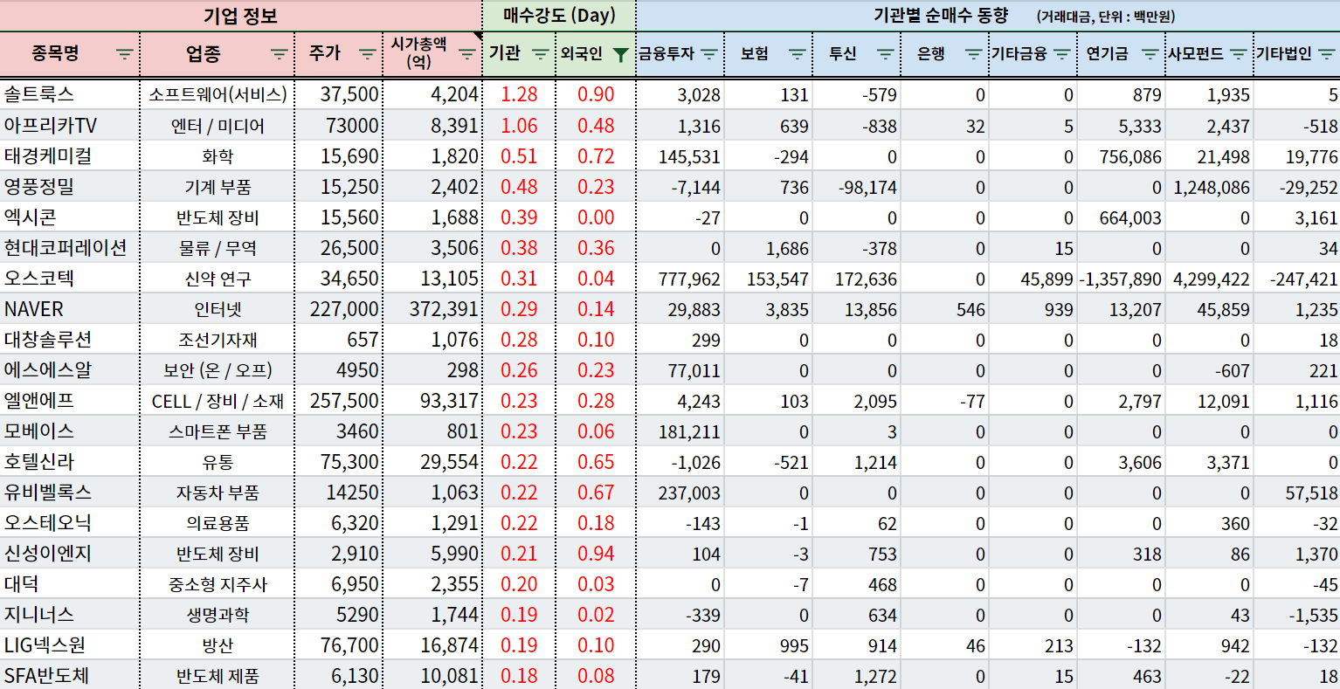The image size is (1340, 689).
Task: Open the 종목명 column filter
Action: 125,54
